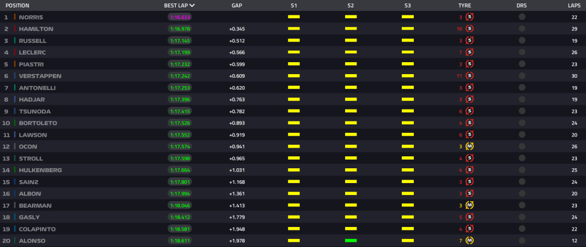Click Sainz's best lap 1:17.801
Viewport: 586px width, 247px height.
180,182
